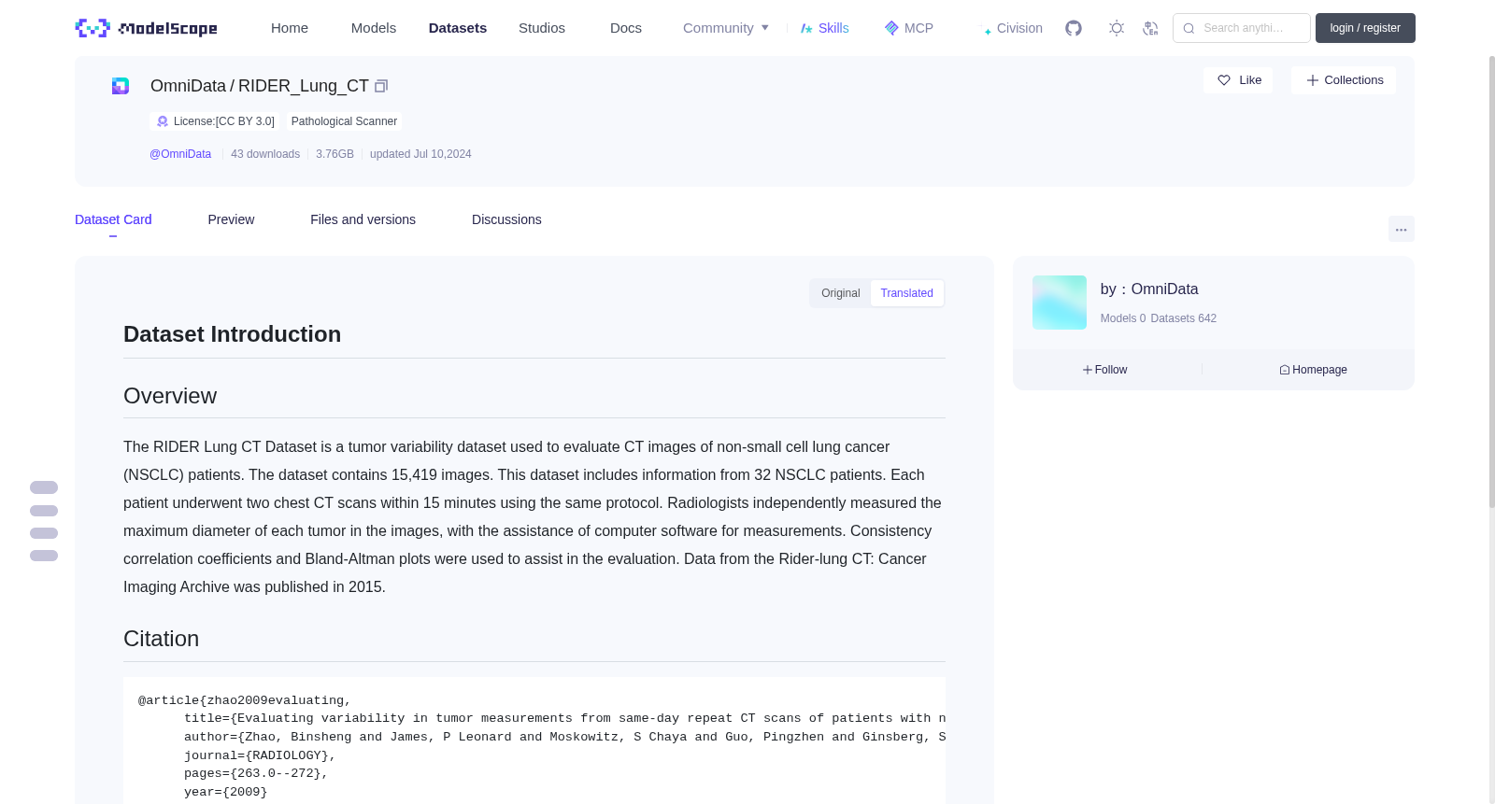
Task: View the Discussions tab
Action: coord(506,219)
